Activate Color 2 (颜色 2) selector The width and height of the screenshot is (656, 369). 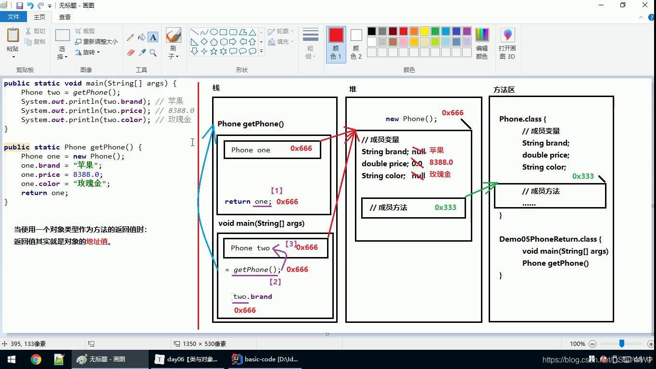(x=356, y=44)
